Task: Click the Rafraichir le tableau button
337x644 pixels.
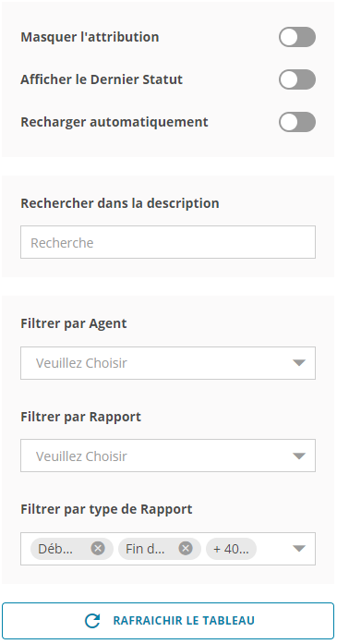Action: (x=168, y=621)
